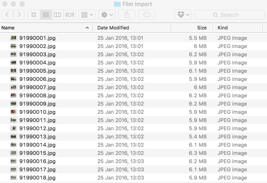267x183 pixels.
Task: Go back with the left arrow button
Action: point(7,15)
